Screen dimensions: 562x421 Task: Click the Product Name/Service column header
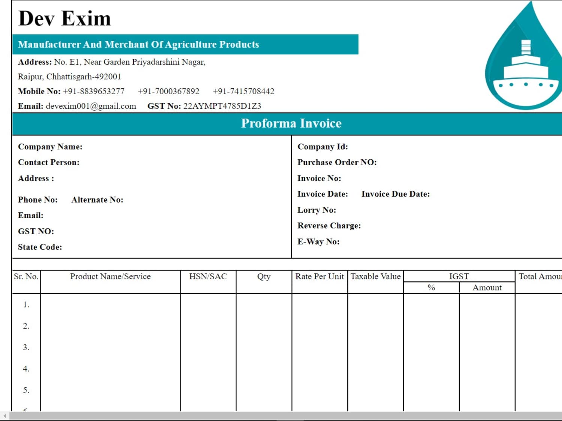coord(110,277)
